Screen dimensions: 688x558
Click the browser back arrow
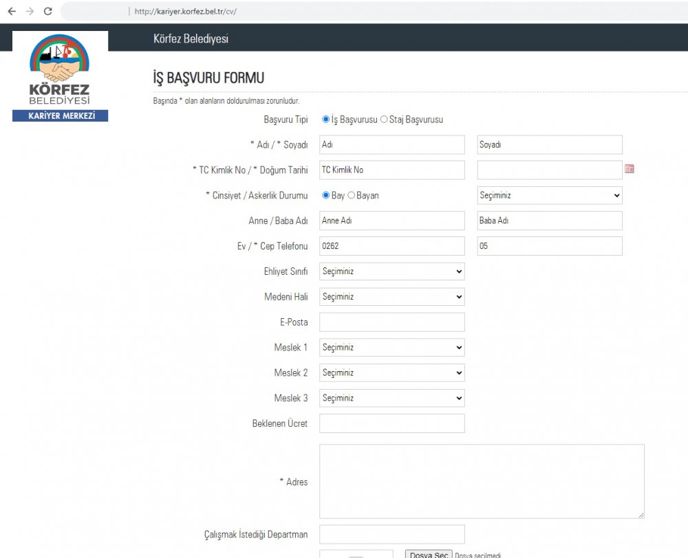pos(12,12)
